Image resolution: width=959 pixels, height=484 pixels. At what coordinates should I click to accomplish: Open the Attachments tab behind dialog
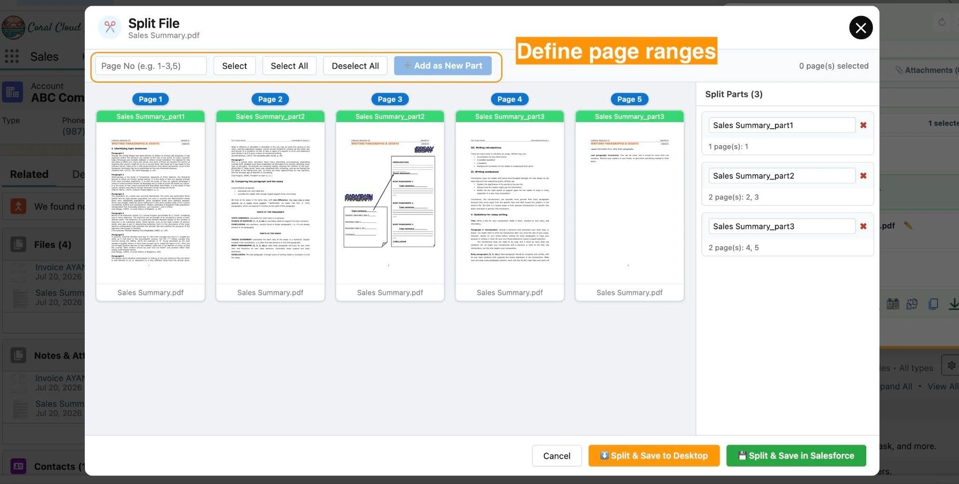[927, 70]
